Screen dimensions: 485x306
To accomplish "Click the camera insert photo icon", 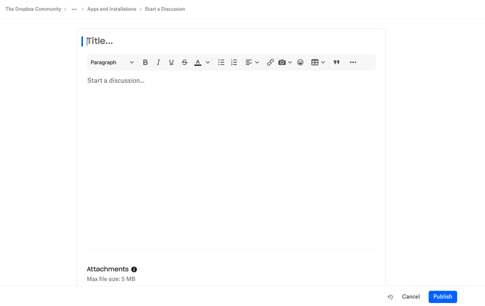I will [x=282, y=62].
